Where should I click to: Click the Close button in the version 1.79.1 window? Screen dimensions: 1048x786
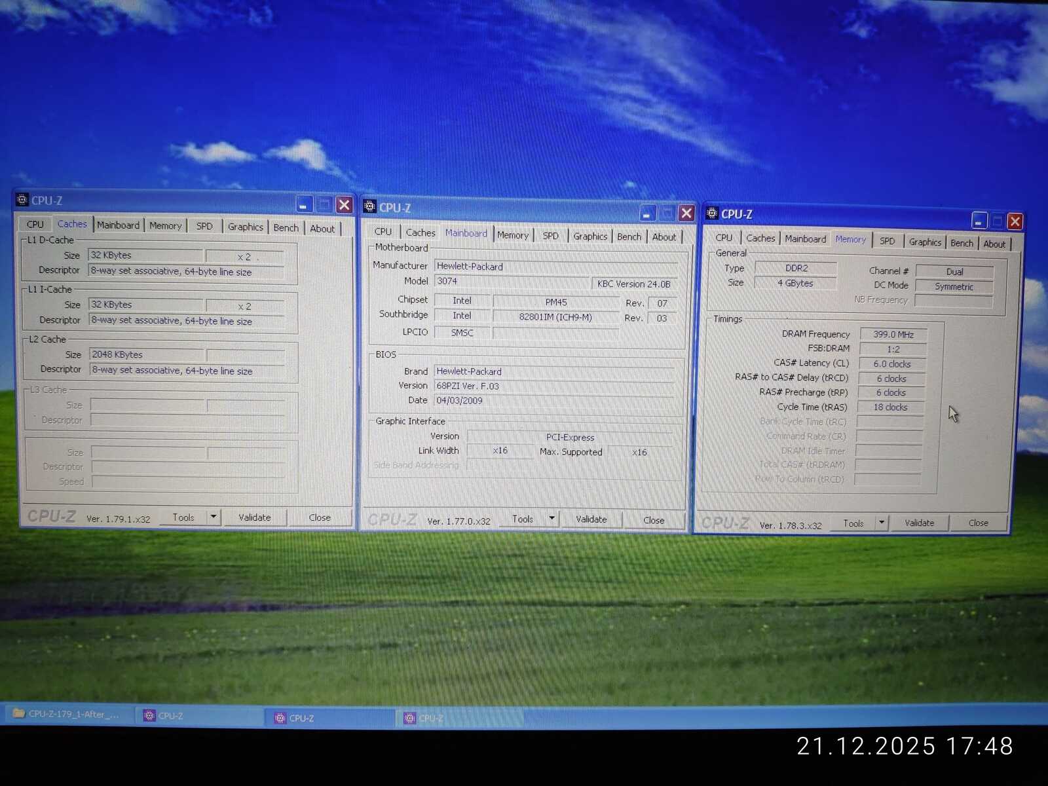click(320, 517)
